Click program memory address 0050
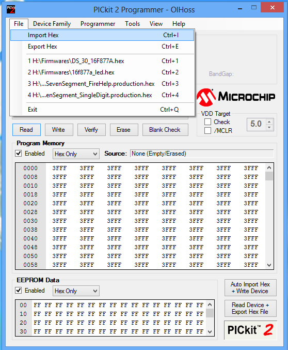 (x=30, y=256)
